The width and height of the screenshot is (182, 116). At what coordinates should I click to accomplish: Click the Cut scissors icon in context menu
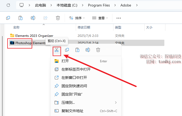pyautogui.click(x=57, y=50)
